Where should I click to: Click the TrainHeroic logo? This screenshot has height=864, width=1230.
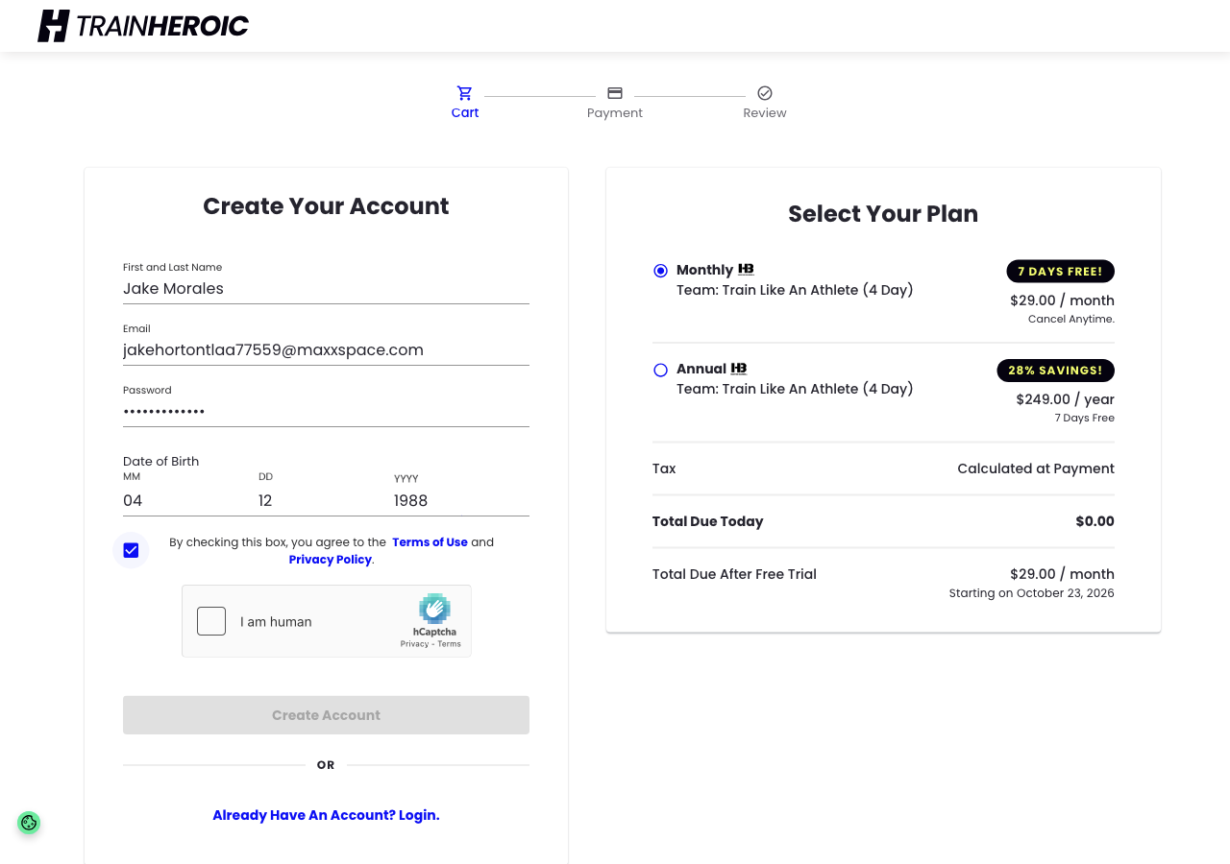tap(143, 26)
